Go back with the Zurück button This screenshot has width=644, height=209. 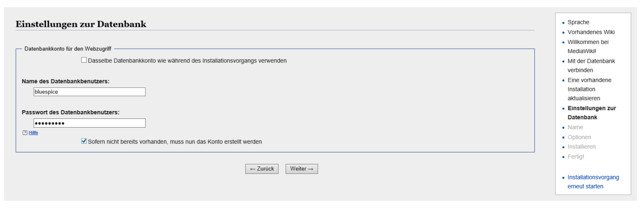coord(262,169)
